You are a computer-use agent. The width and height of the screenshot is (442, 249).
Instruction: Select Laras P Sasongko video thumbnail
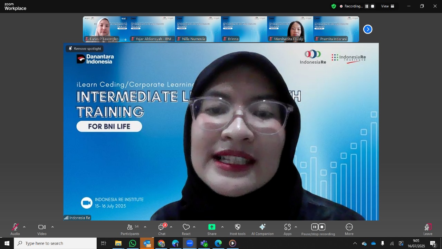[x=106, y=29]
